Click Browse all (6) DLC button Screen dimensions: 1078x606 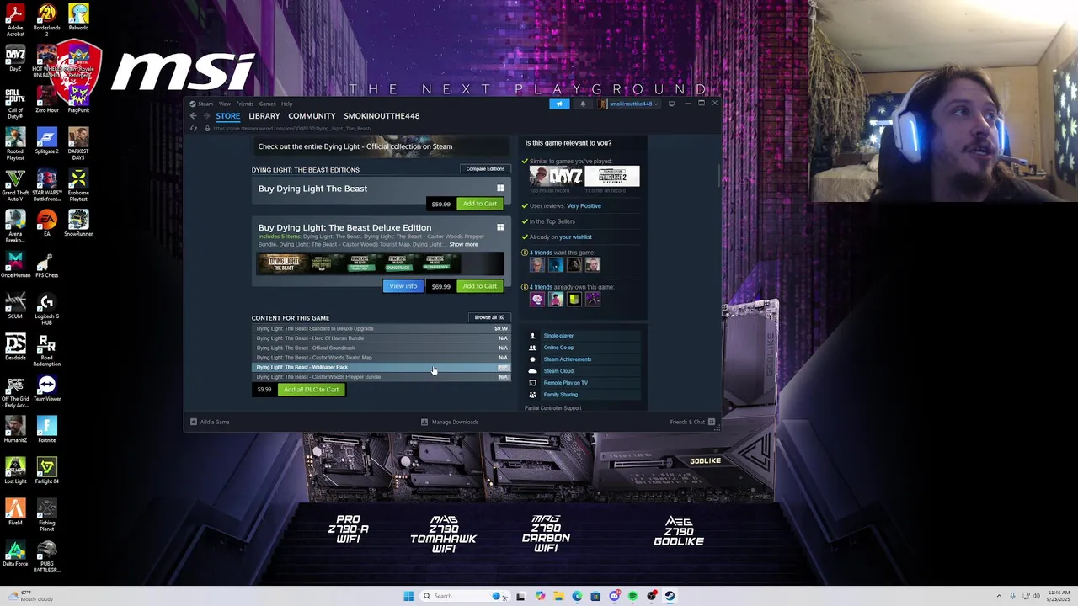pyautogui.click(x=489, y=317)
